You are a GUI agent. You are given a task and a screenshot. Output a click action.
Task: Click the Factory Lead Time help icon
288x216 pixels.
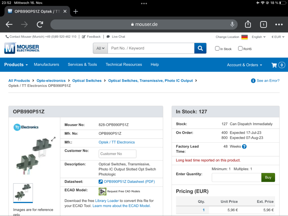(244, 147)
